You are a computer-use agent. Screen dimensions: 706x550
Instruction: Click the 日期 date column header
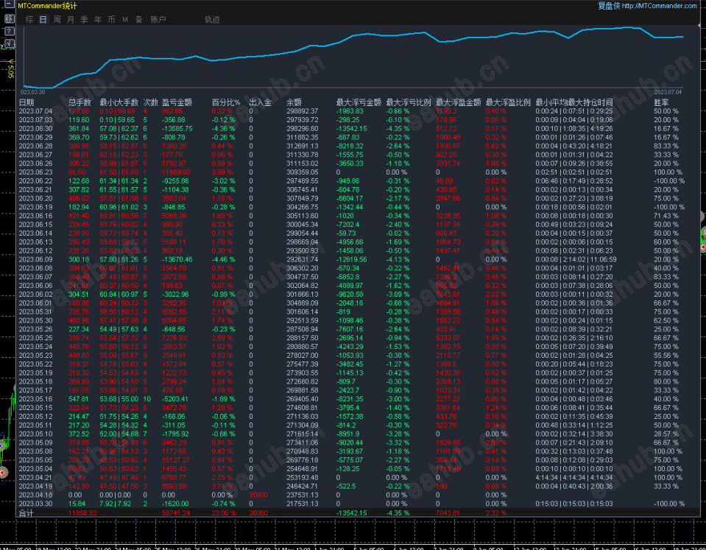[26, 102]
